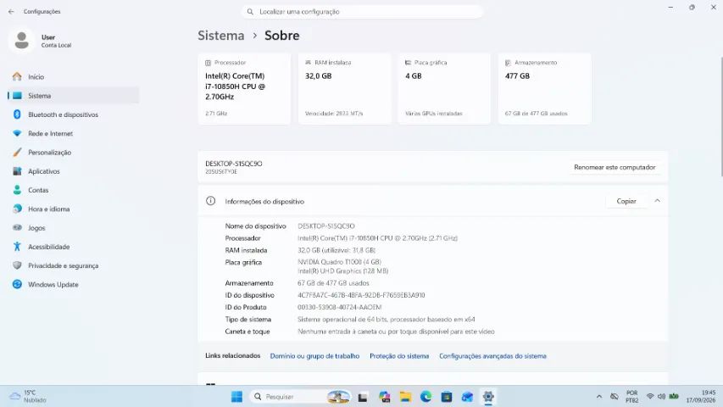
Task: Launch Microsoft Edge from the taskbar
Action: point(425,397)
